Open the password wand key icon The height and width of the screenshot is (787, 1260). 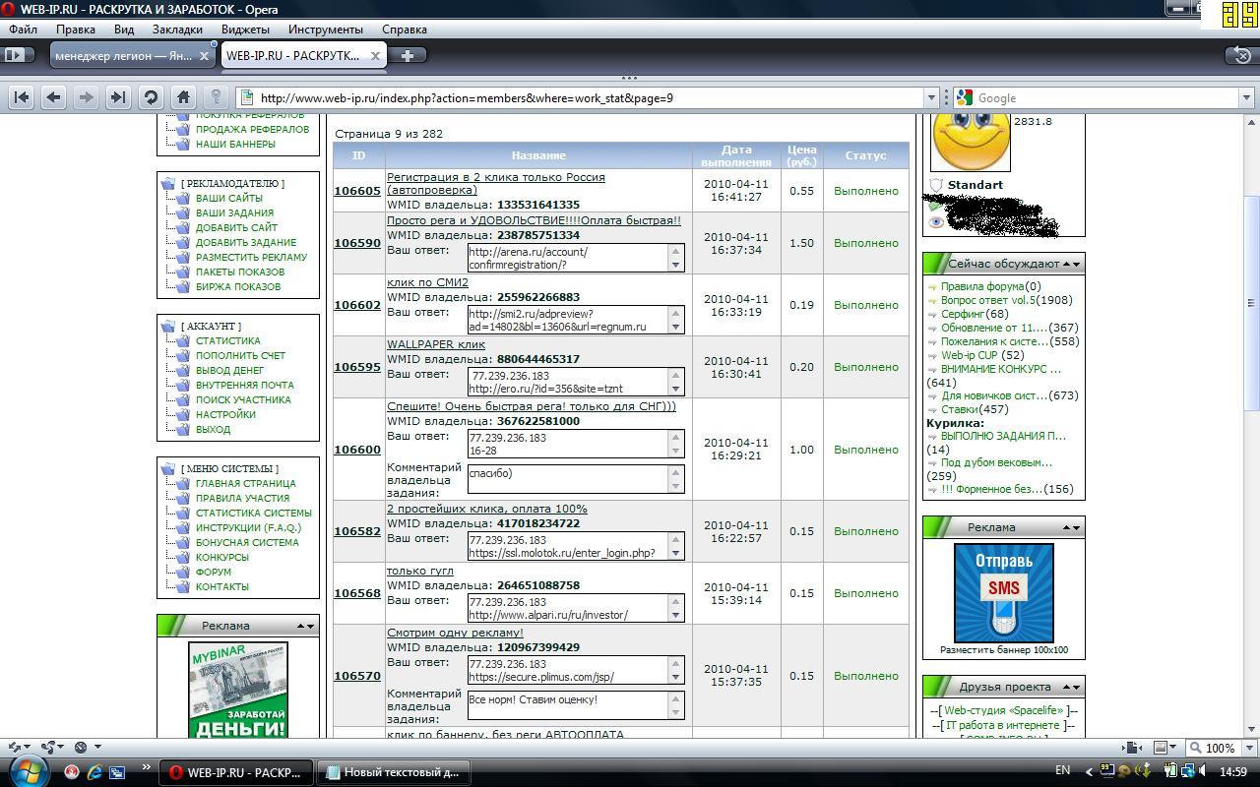coord(216,97)
